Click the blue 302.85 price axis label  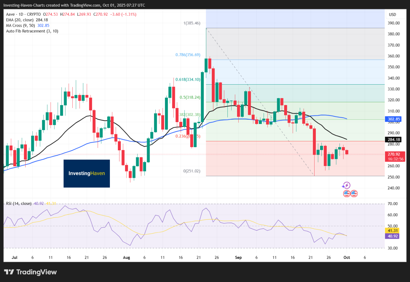394,119
